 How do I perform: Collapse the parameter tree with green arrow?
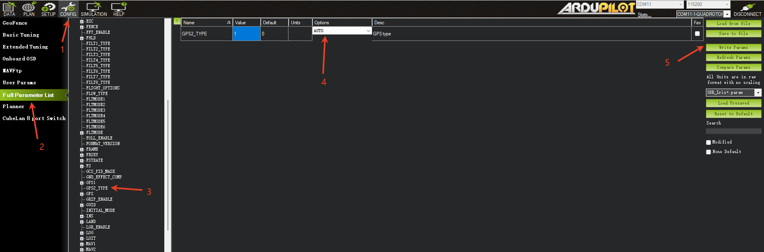click(x=177, y=21)
